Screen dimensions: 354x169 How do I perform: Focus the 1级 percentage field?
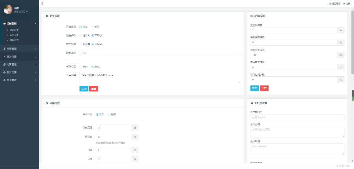(x=114, y=150)
